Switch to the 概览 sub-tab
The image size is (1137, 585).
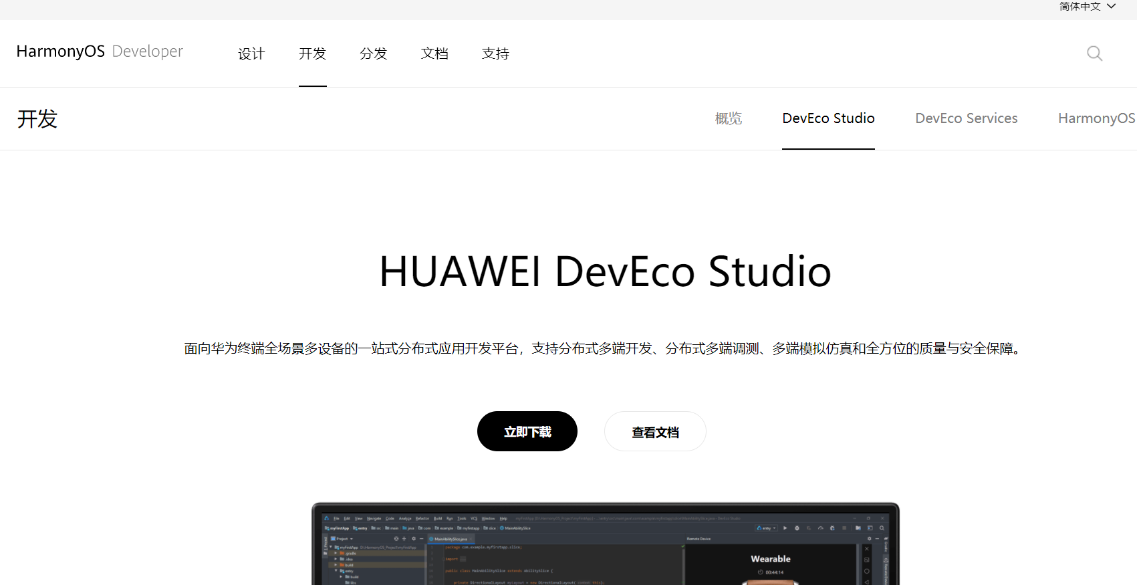(x=729, y=118)
